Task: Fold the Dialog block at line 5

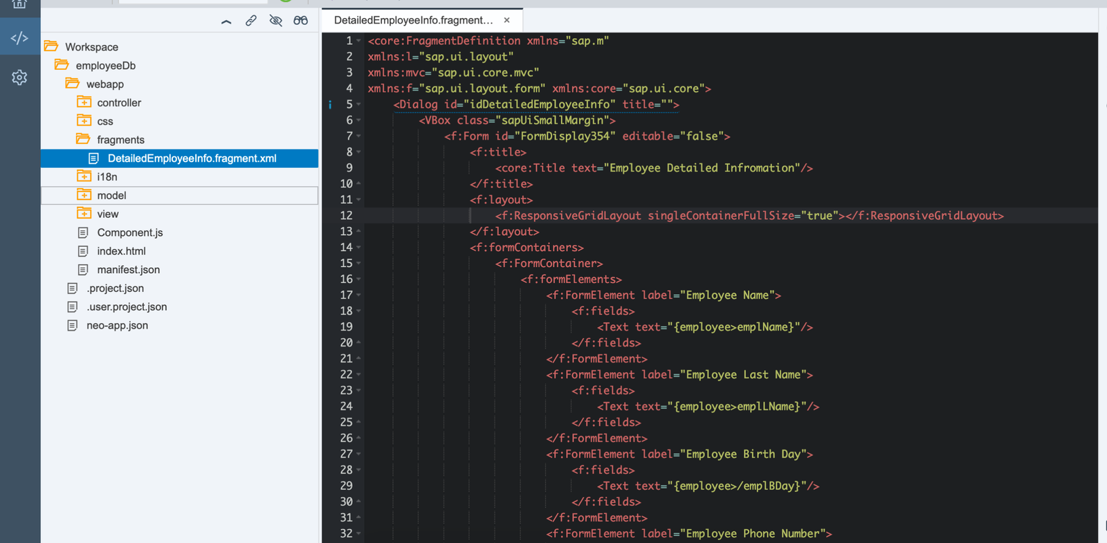Action: click(x=358, y=105)
